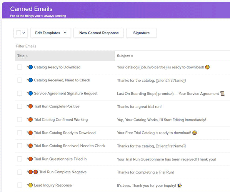Click the yellow circle icon beside Lead Inquiry Response

click(30, 185)
